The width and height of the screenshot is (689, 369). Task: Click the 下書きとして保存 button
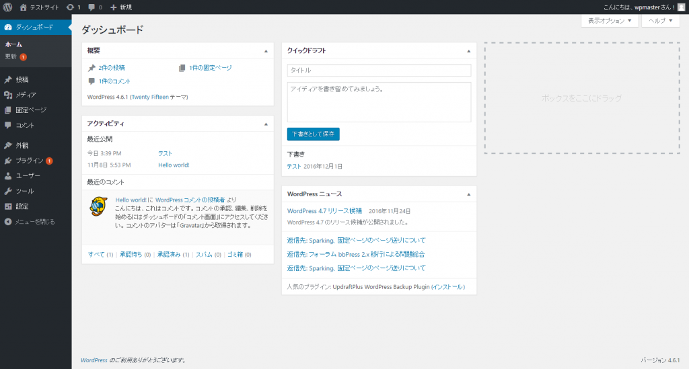[313, 134]
